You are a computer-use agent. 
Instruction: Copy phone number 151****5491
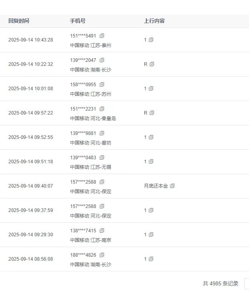[102, 36]
